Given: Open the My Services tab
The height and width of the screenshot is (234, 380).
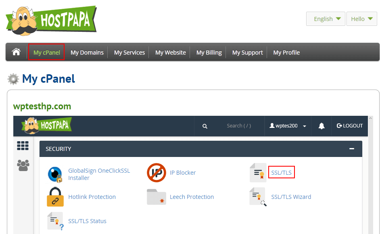Looking at the screenshot, I should tap(129, 52).
